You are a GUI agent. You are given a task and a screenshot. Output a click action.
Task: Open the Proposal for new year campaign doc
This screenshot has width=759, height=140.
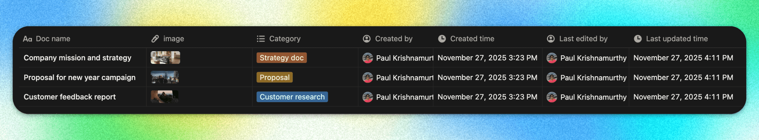coord(79,77)
